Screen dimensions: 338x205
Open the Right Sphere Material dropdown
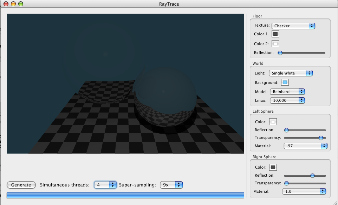pos(304,191)
